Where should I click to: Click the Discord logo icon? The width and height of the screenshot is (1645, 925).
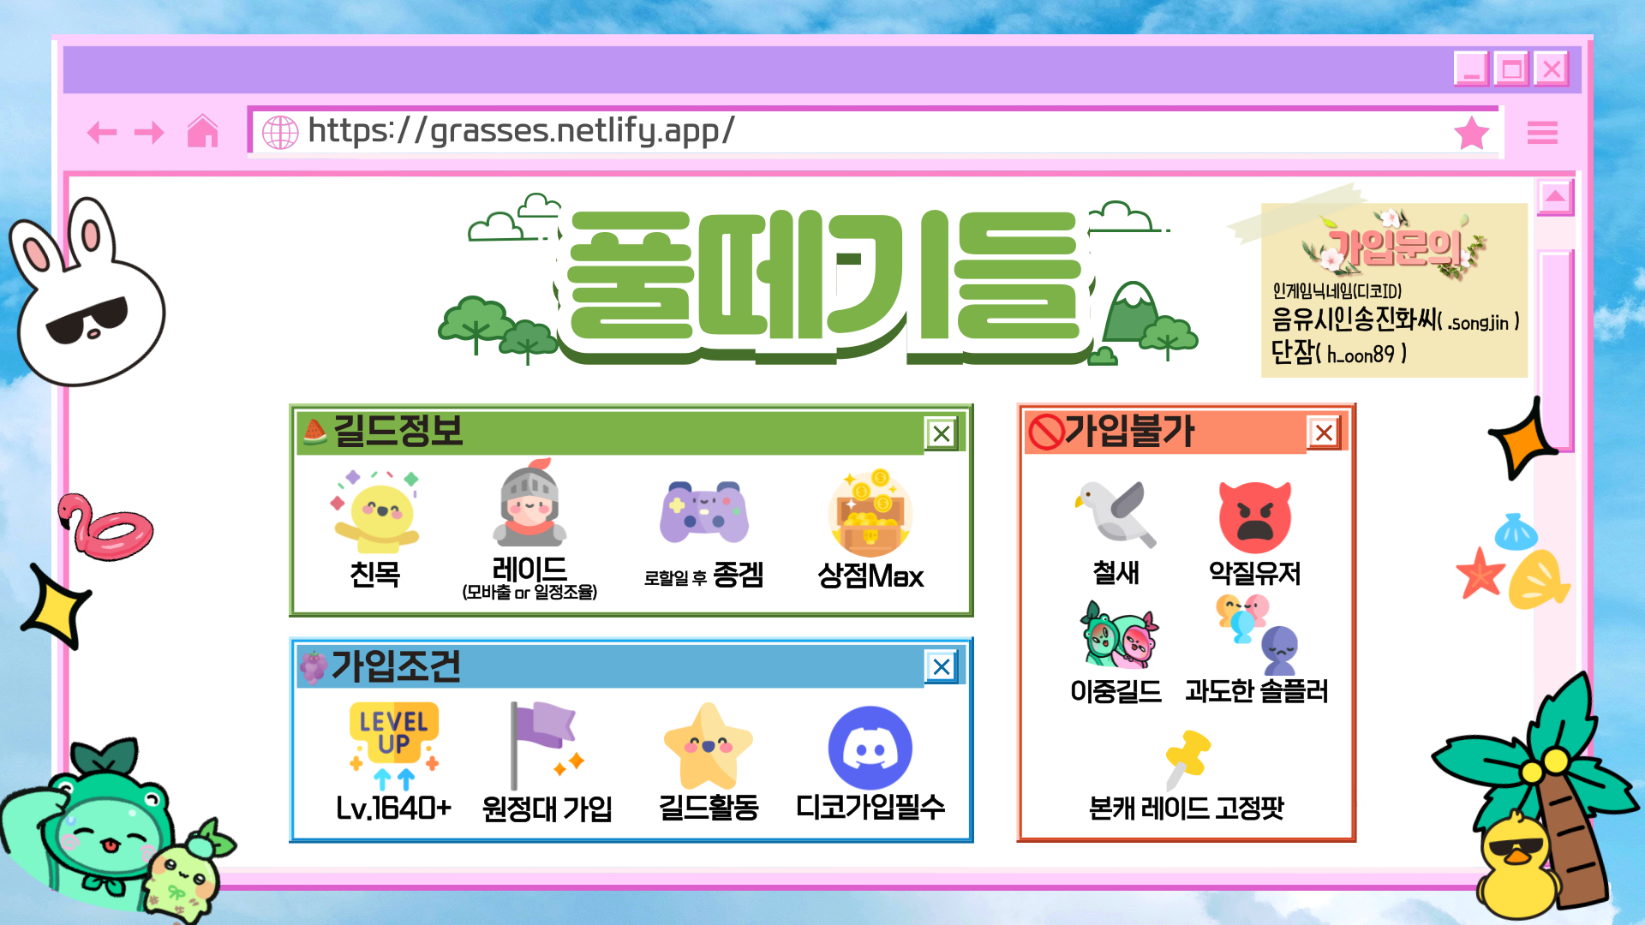870,748
